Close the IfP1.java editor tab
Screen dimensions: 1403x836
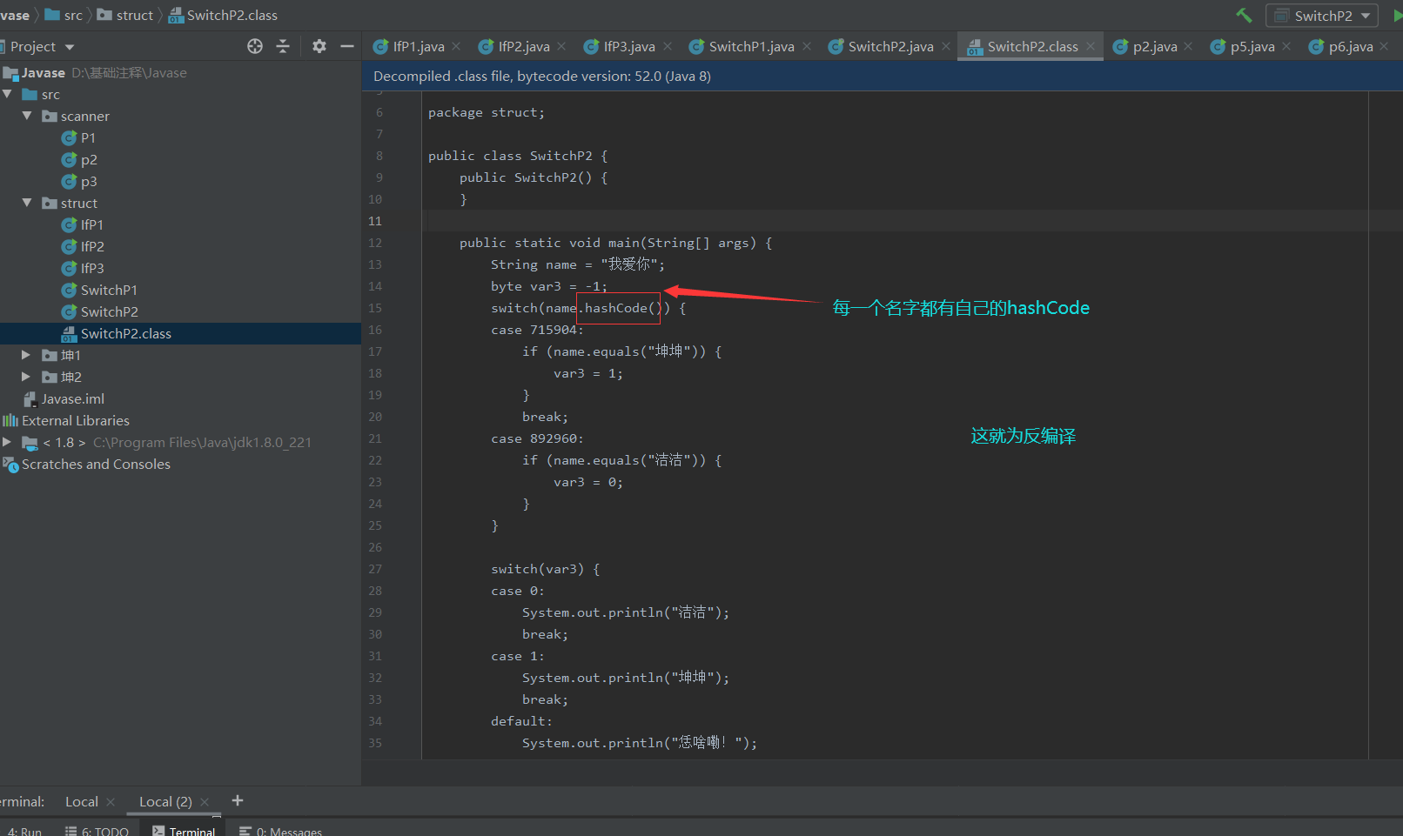456,46
